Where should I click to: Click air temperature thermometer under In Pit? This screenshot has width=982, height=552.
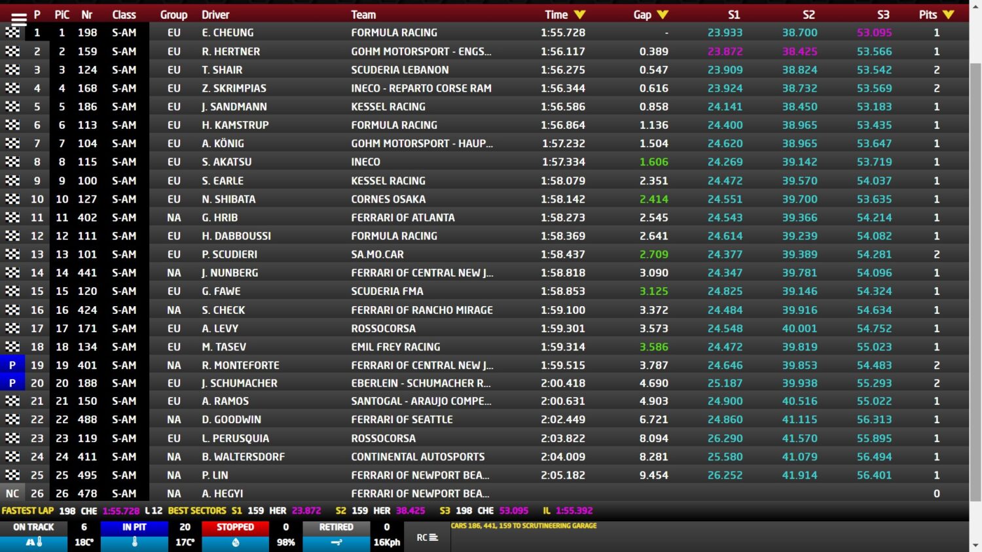point(135,542)
